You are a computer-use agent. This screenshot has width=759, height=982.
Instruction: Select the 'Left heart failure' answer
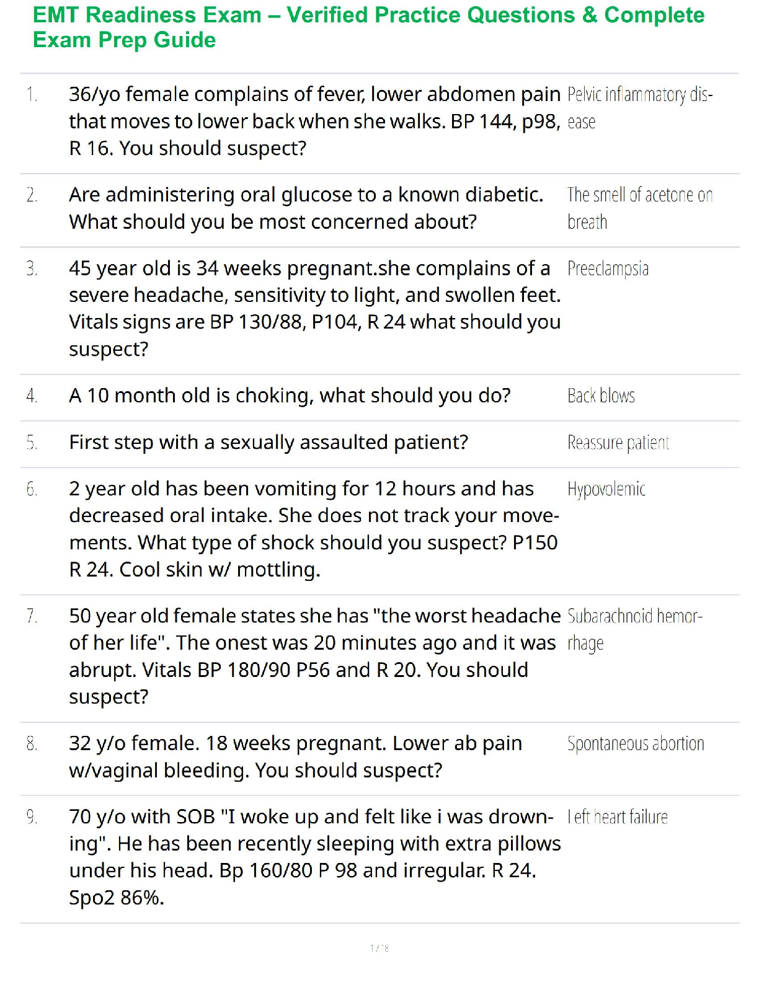pos(618,817)
